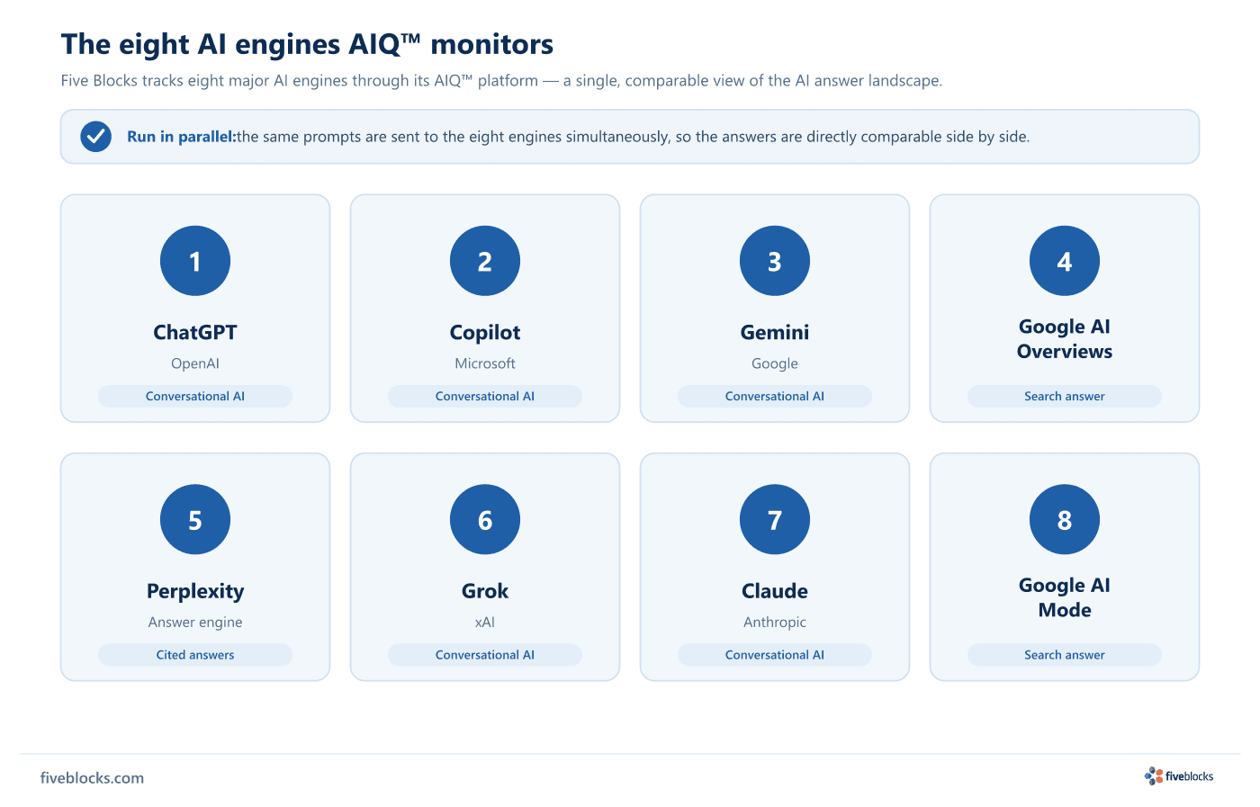This screenshot has width=1260, height=807.
Task: Click the Google label under Gemini
Action: pos(775,364)
